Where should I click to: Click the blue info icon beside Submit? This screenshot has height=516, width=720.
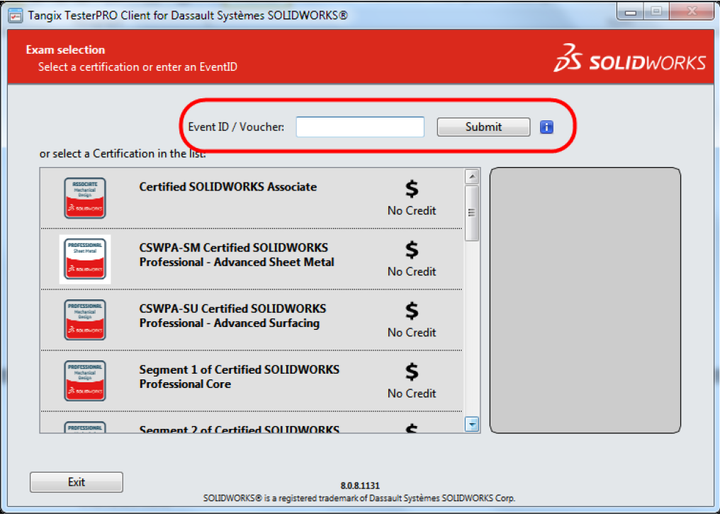(546, 127)
